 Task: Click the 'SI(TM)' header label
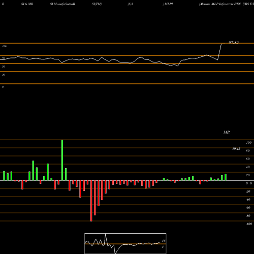click(97, 4)
